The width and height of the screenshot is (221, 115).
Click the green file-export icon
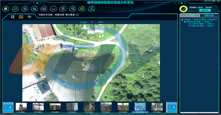tap(91, 9)
